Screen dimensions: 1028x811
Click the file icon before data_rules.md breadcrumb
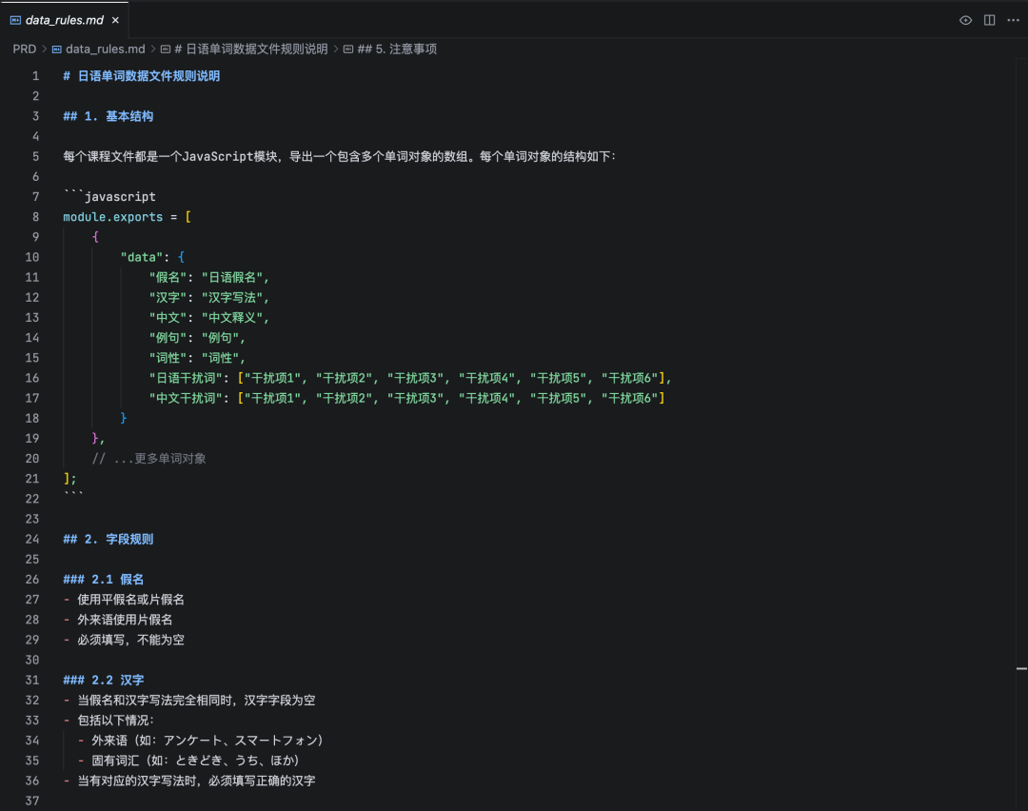coord(57,49)
